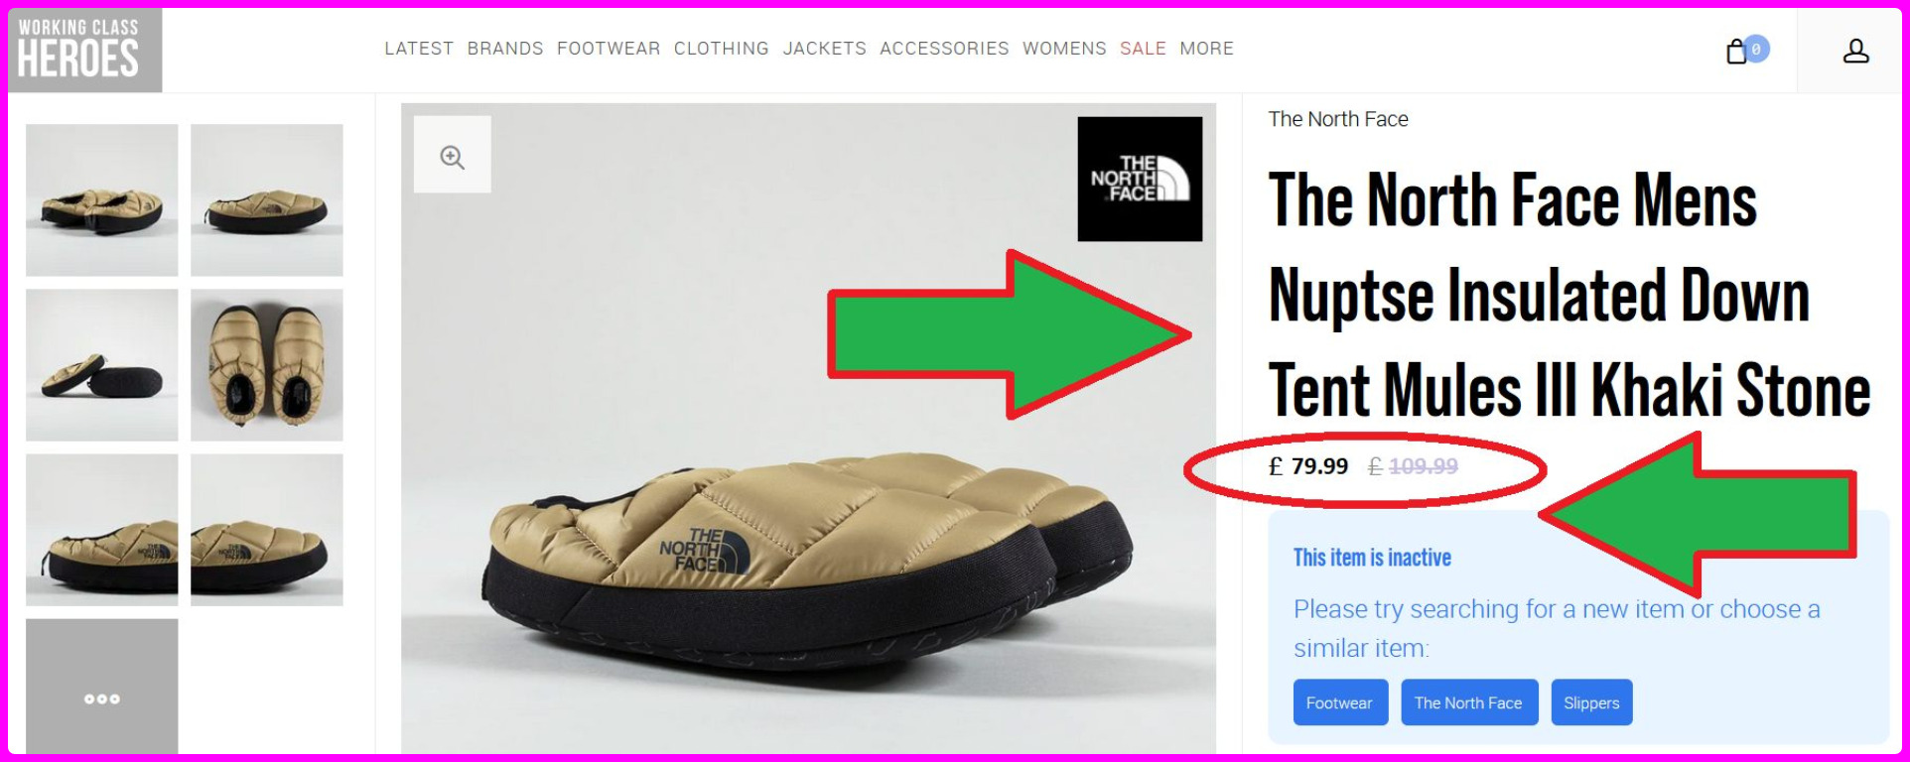
Task: Open The North Face brand link above title
Action: point(1337,119)
